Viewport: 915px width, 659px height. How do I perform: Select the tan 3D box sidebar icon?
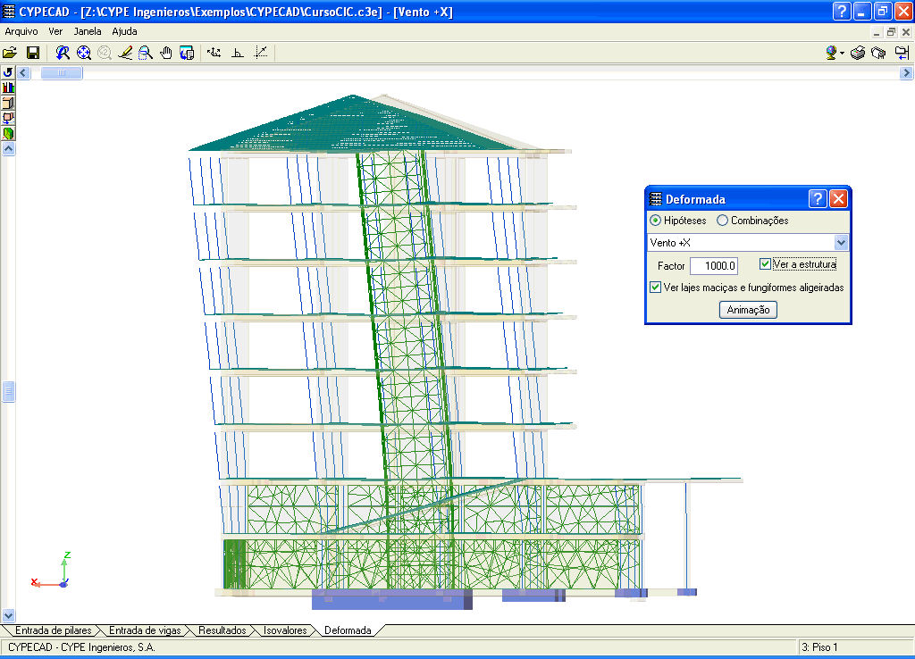coord(8,103)
